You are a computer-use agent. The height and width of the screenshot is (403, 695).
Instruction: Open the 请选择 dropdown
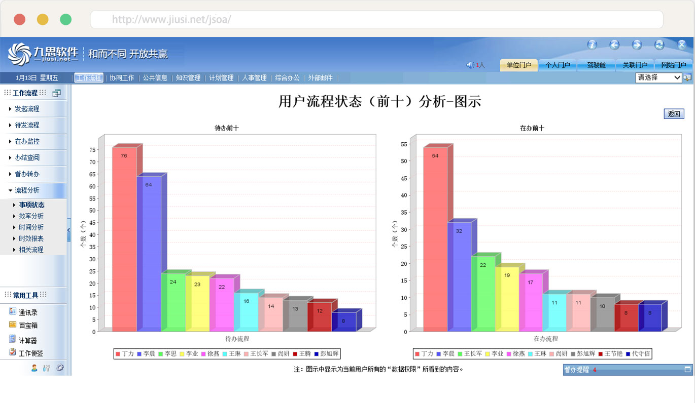pyautogui.click(x=658, y=78)
